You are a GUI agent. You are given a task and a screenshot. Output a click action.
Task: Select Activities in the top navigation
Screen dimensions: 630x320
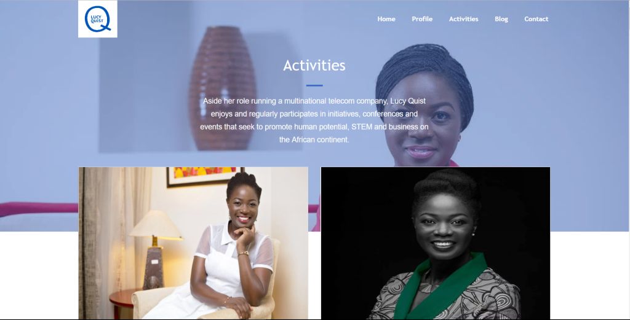pos(463,19)
